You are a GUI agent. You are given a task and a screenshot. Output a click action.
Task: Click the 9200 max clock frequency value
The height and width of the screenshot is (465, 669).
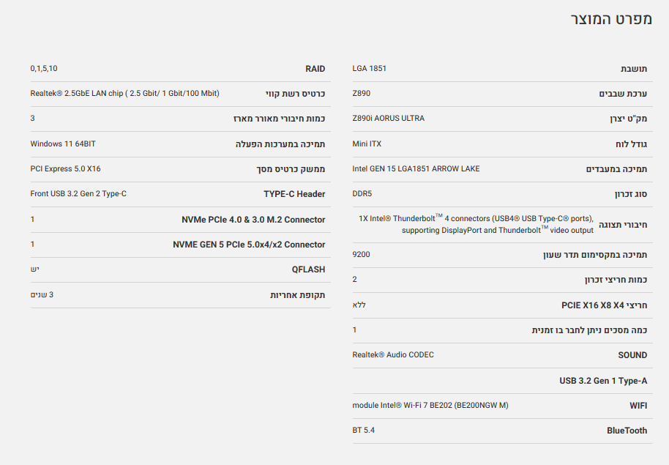[361, 255]
